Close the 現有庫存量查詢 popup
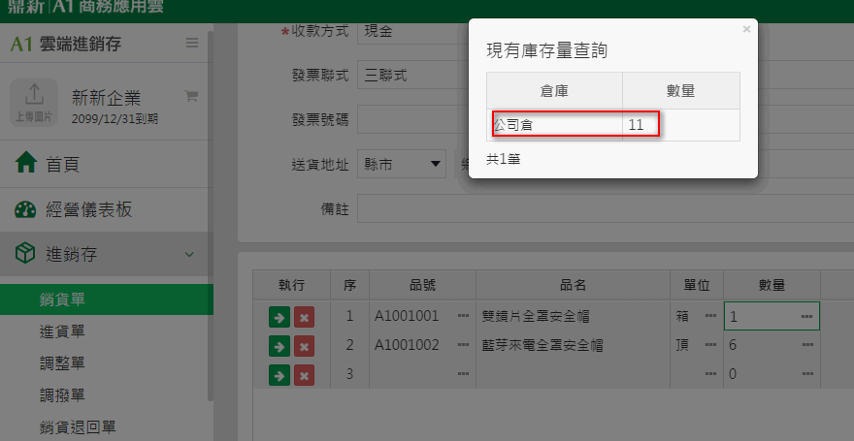 click(x=746, y=29)
